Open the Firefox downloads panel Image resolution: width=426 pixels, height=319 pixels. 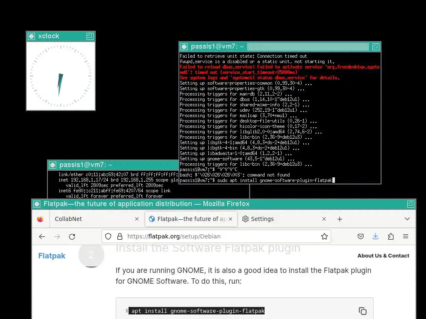[x=376, y=236]
